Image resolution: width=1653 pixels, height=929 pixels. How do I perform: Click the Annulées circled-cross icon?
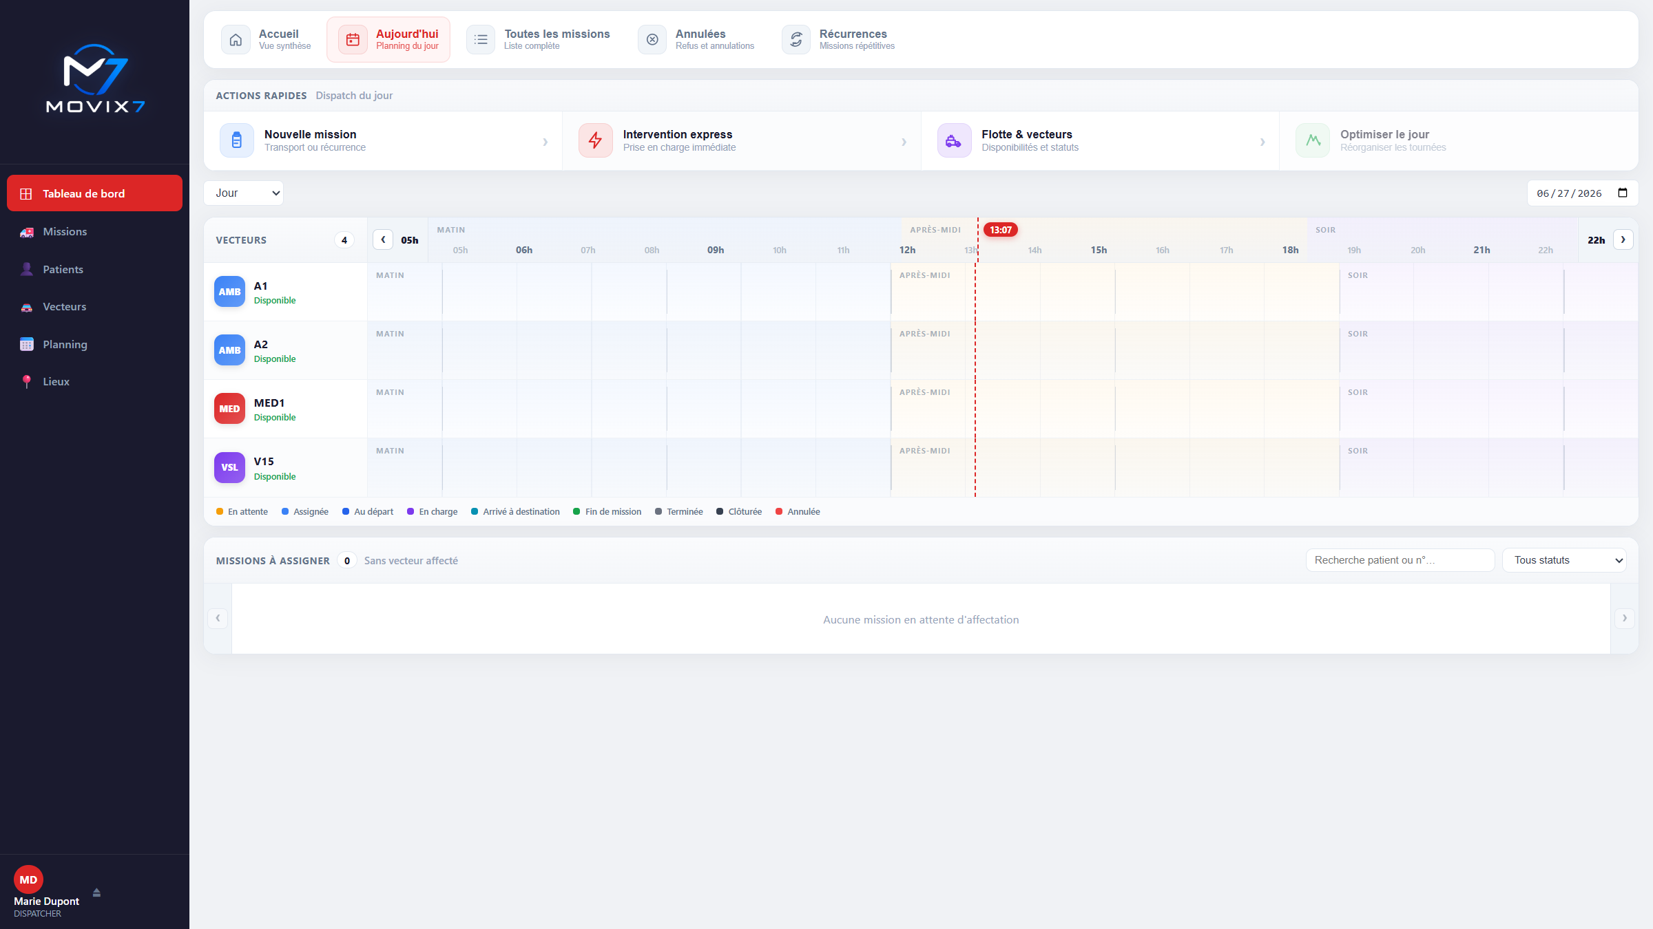[652, 40]
